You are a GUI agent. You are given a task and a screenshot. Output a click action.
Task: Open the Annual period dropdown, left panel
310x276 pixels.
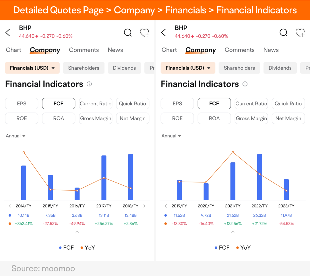pos(15,136)
